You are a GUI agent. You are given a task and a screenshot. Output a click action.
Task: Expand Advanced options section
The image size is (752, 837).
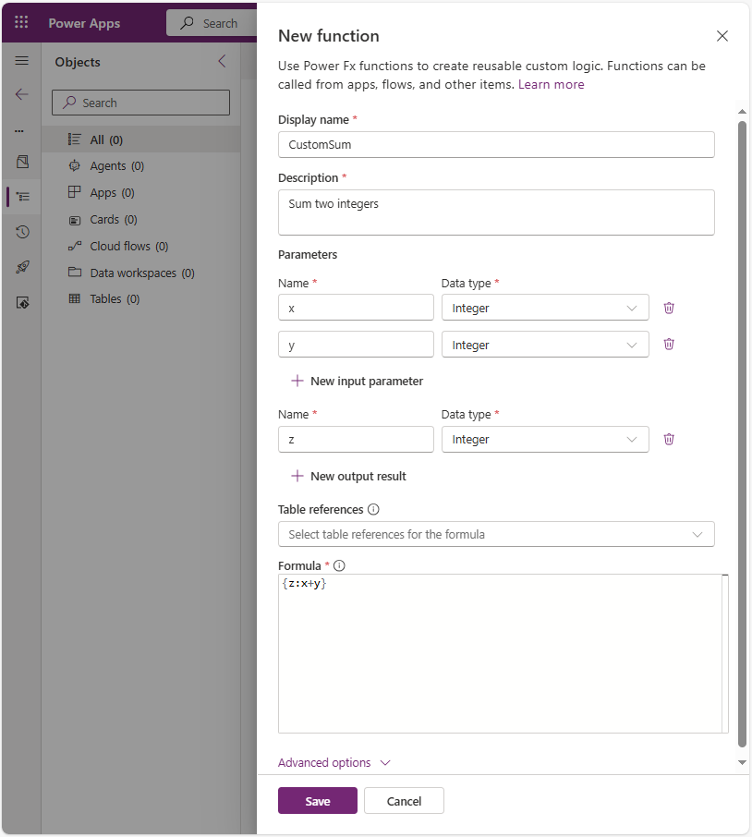point(334,763)
